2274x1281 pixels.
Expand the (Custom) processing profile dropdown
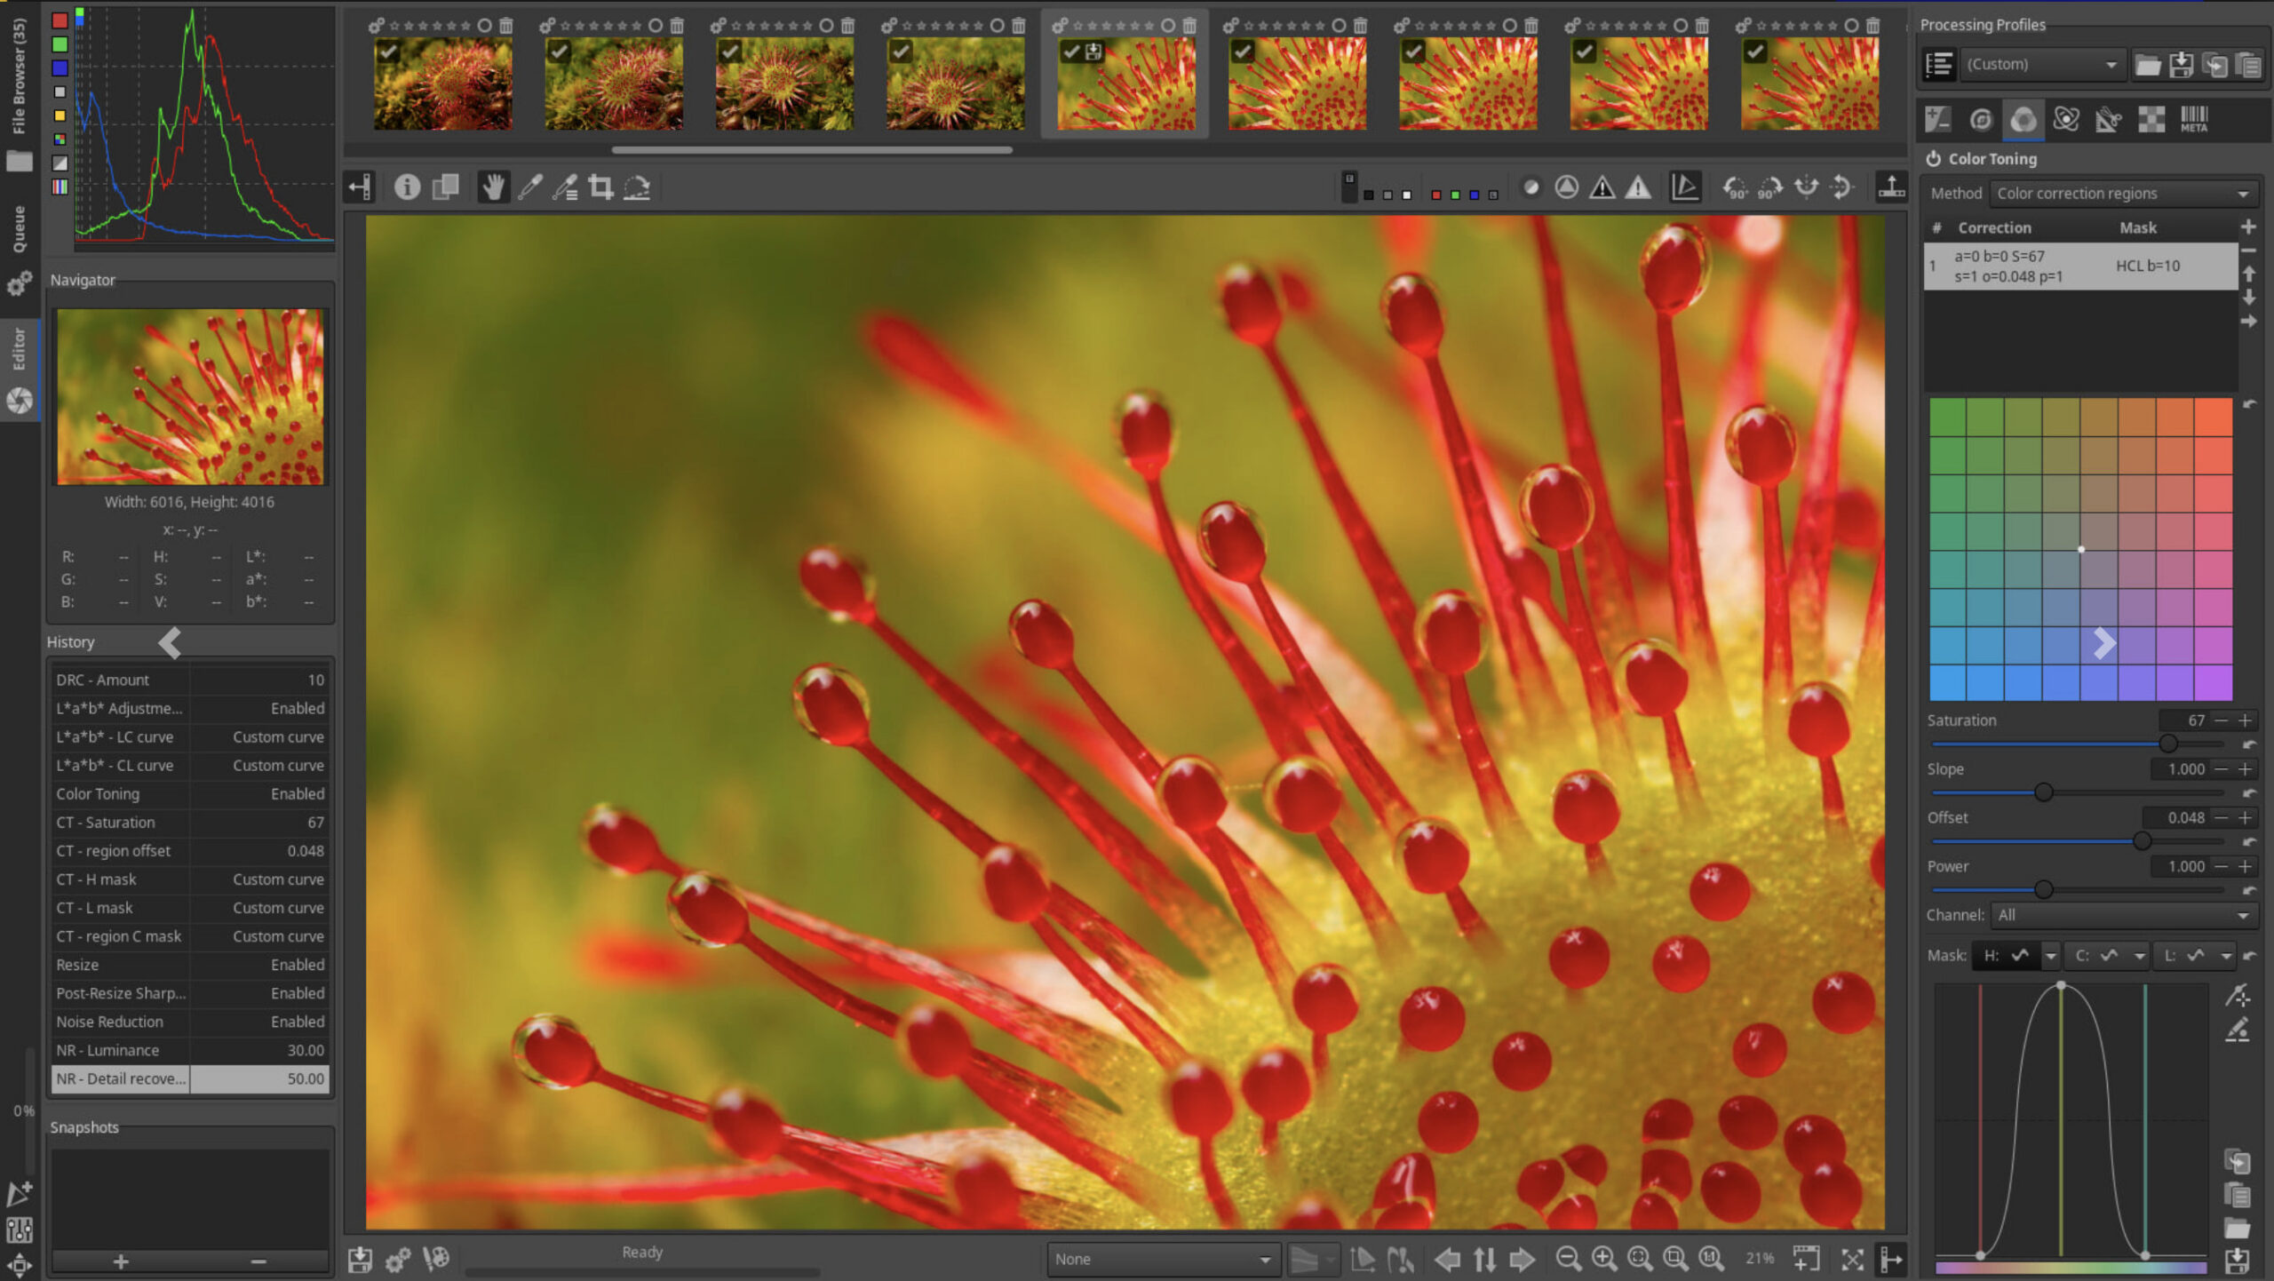coord(2043,64)
